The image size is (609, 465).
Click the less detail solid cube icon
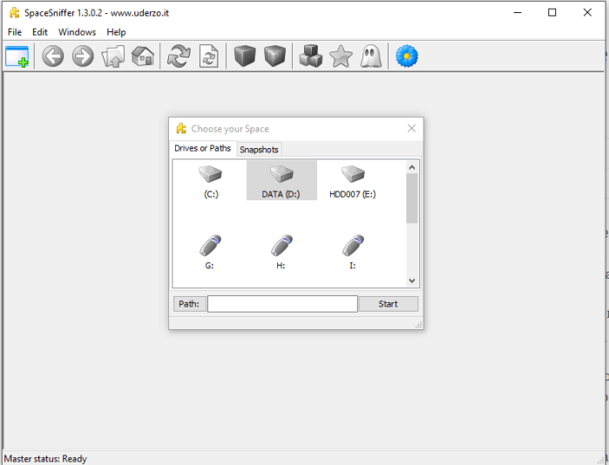[245, 57]
